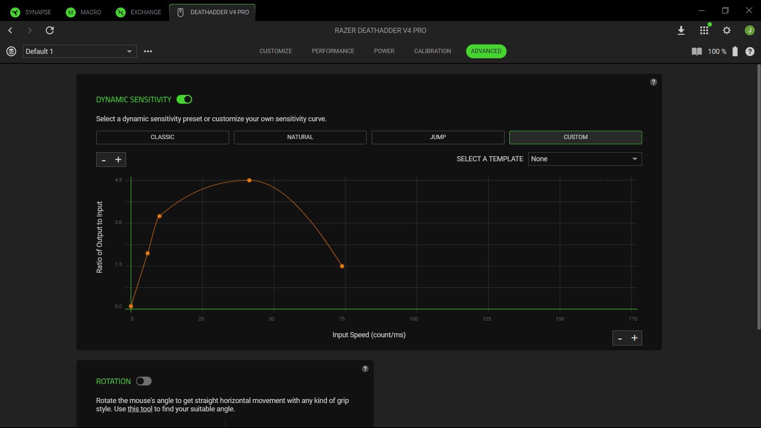Screen dimensions: 761x428
Task: Select the Natural sensitivity preset
Action: pyautogui.click(x=300, y=137)
